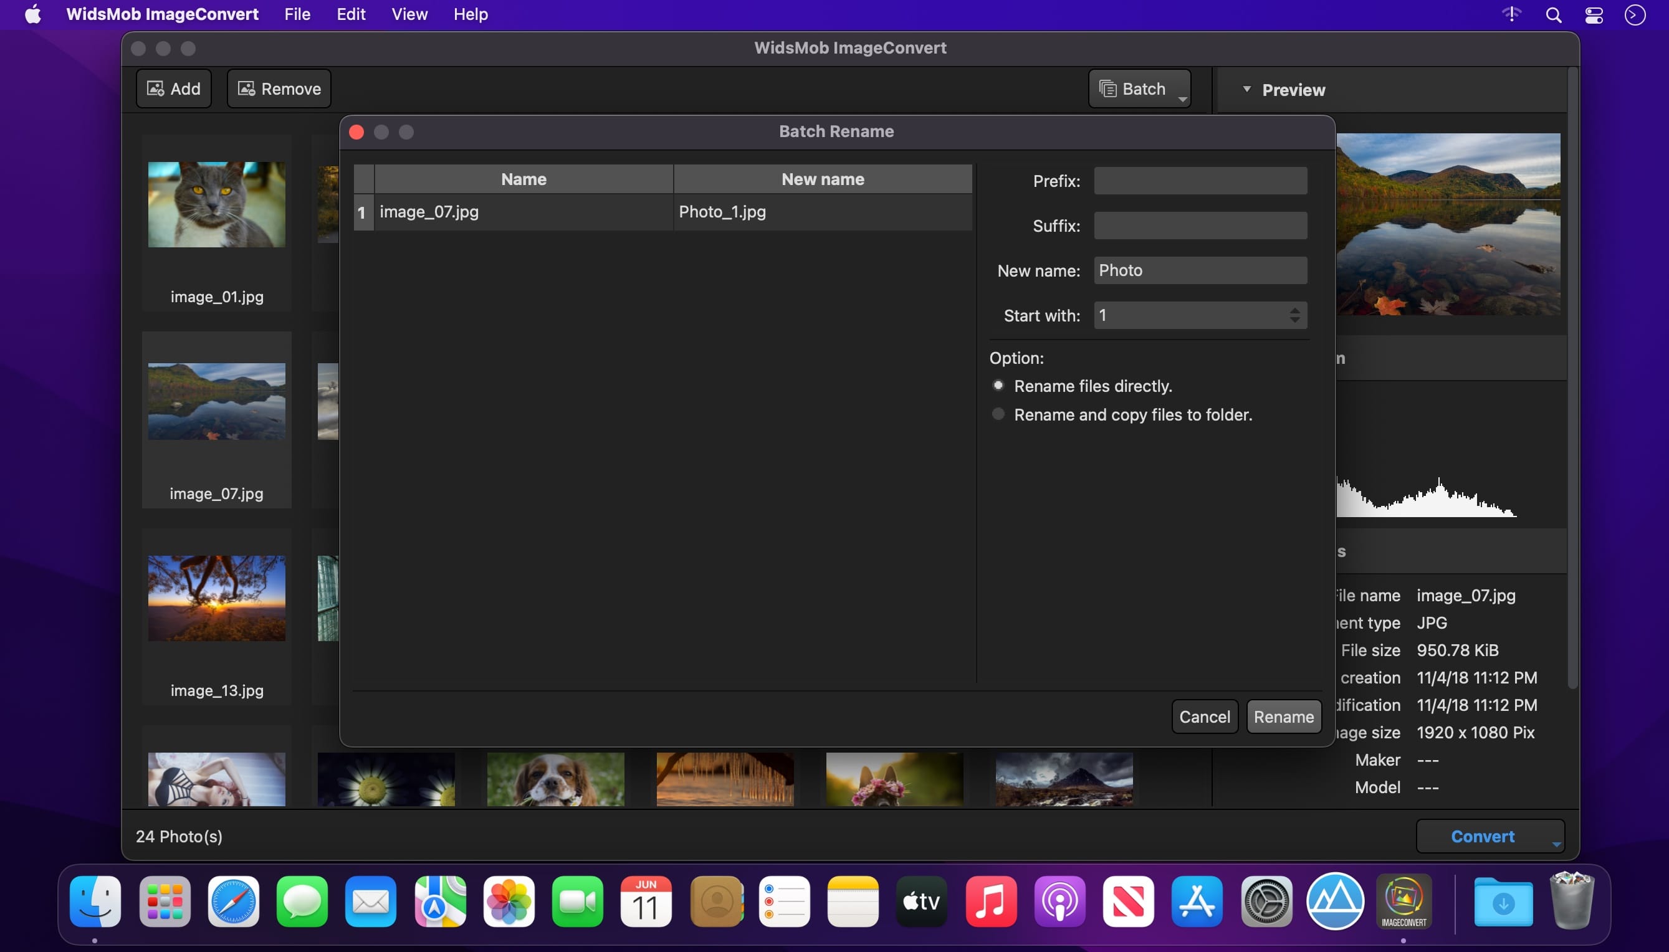Open the Help menu
Image resolution: width=1669 pixels, height=952 pixels.
point(470,14)
